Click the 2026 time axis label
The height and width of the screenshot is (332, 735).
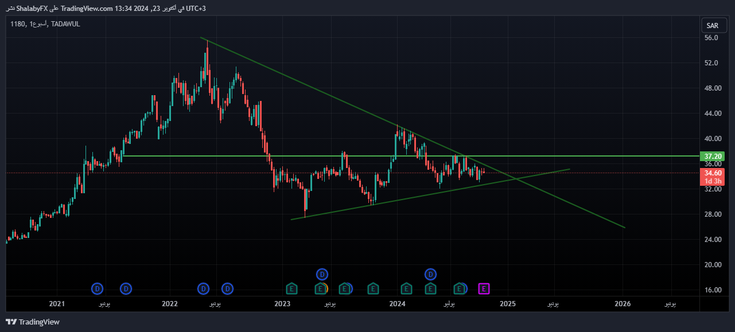(x=623, y=304)
